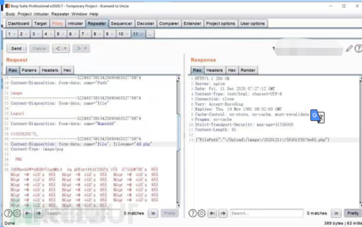
Task: Switch request view to Hex tab
Action: (x=67, y=70)
